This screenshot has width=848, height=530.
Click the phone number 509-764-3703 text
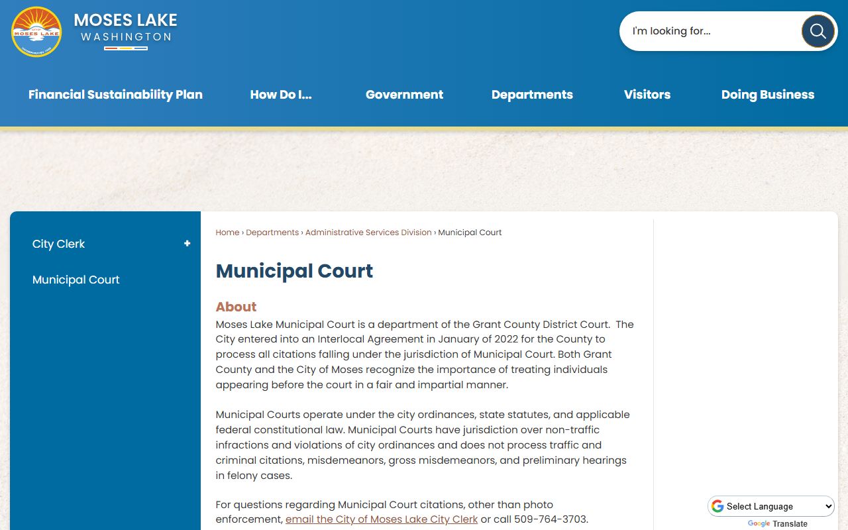pos(551,519)
